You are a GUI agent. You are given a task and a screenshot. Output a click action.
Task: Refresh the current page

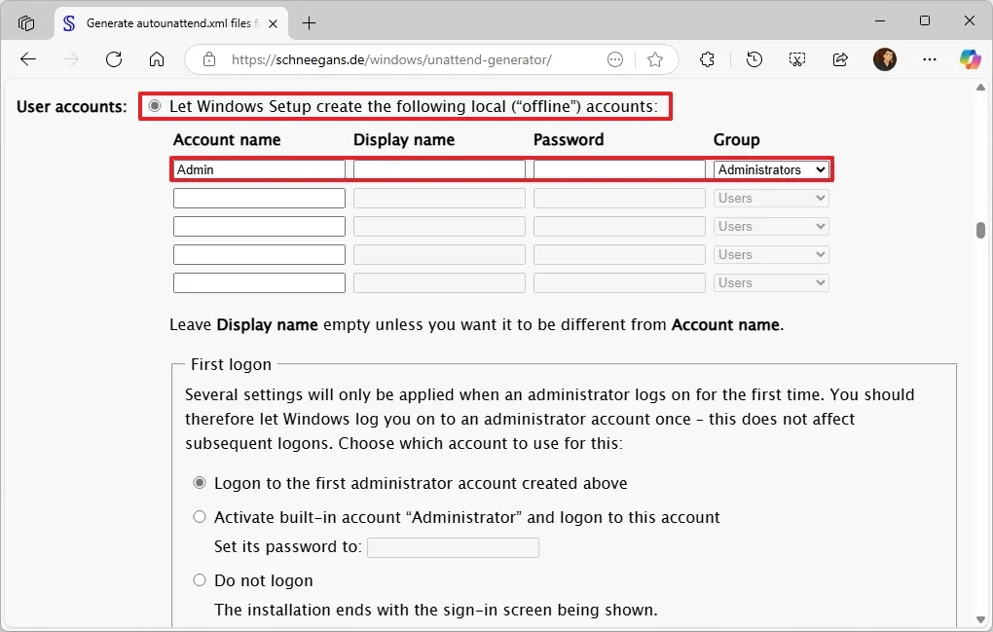[114, 59]
